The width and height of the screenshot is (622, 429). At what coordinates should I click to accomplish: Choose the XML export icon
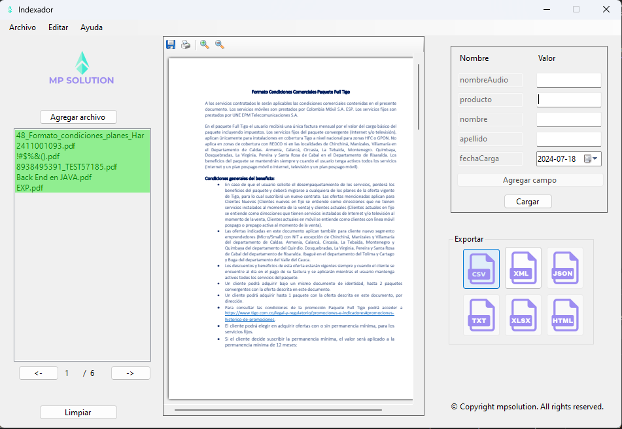click(x=523, y=269)
